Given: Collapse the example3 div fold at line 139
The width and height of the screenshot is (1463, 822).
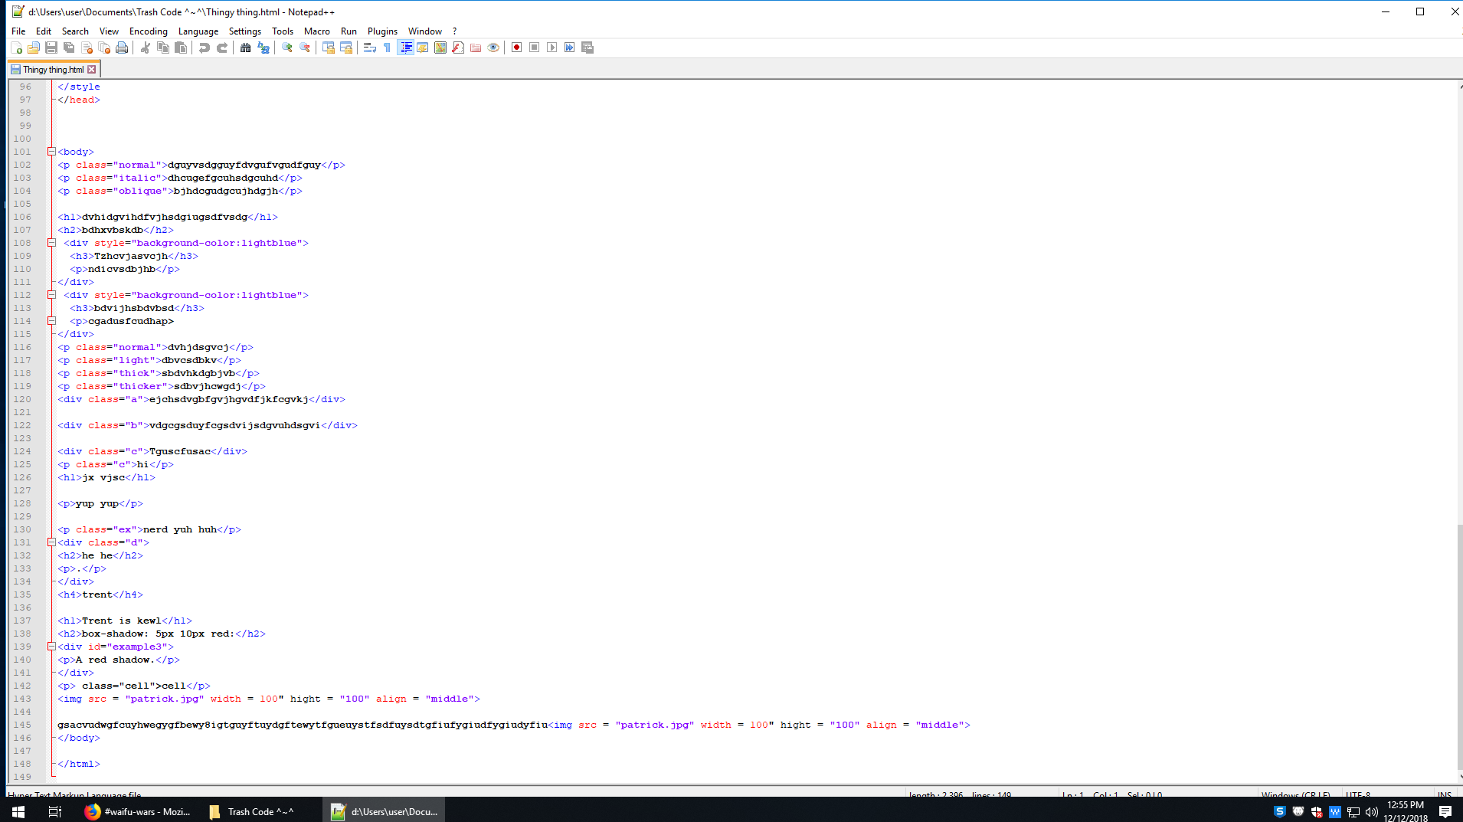Looking at the screenshot, I should coord(51,647).
